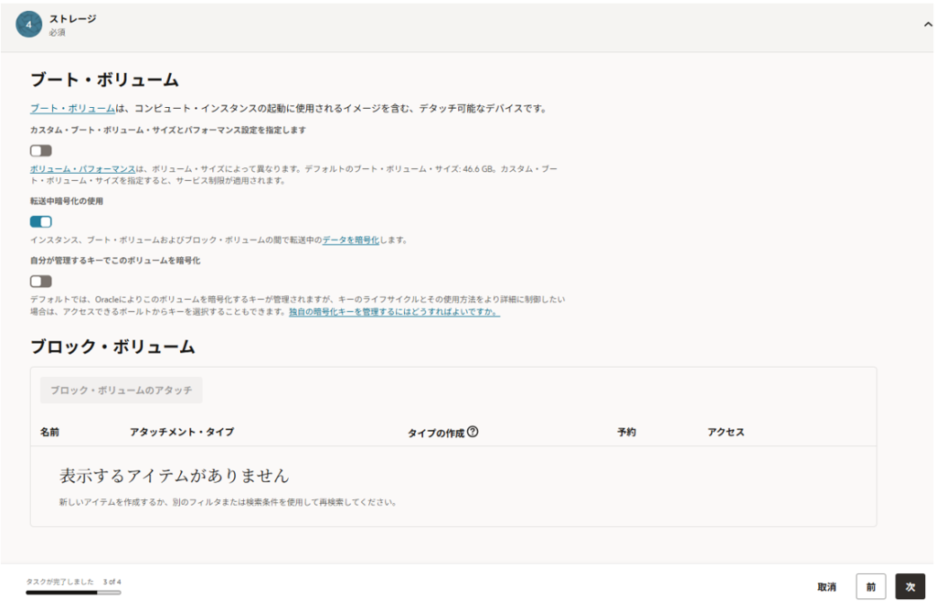Follow the データを暗号化 link
This screenshot has height=610, width=936.
pos(350,240)
